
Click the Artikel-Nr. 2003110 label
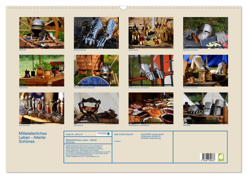74,134
